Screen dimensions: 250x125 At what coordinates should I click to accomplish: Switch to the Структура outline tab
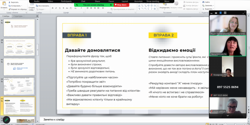(18, 16)
